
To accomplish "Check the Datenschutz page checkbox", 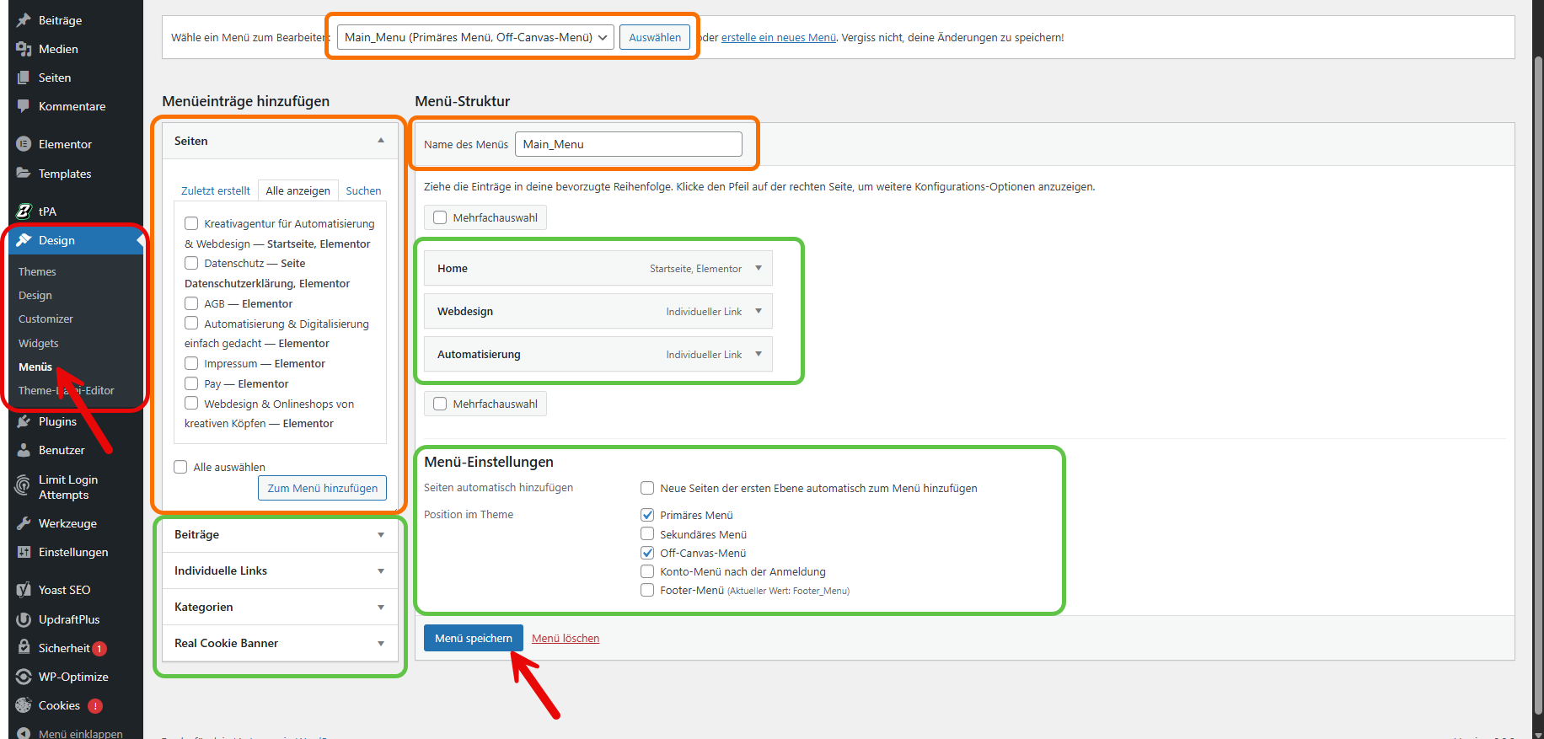I will [x=191, y=263].
